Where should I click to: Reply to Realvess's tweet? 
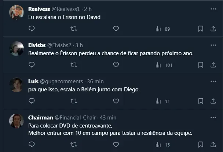pos(32,28)
